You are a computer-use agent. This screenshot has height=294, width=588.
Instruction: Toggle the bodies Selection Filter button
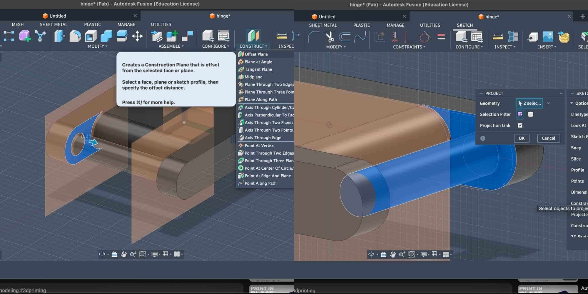[530, 114]
